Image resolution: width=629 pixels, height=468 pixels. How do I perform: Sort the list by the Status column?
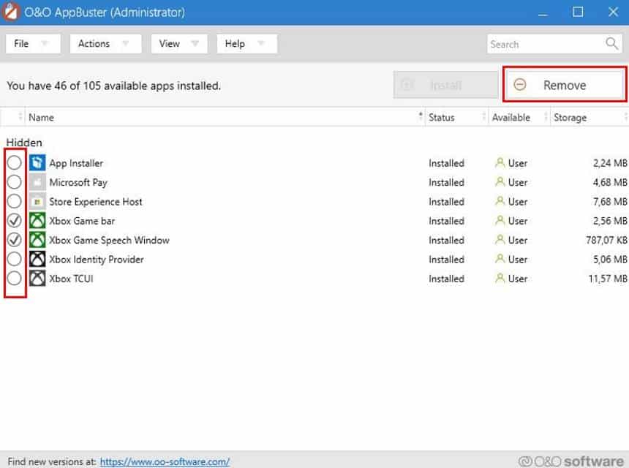tap(456, 117)
